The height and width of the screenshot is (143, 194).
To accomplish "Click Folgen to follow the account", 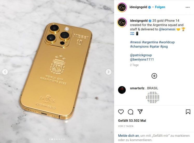I will click(x=160, y=7).
